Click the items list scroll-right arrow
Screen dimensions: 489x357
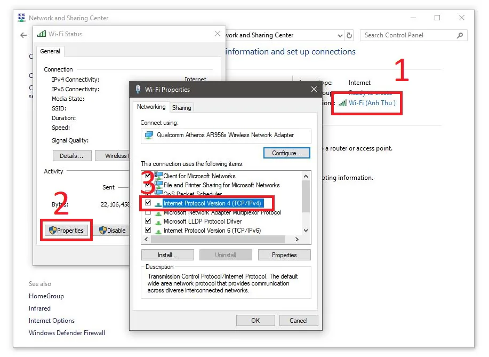pyautogui.click(x=297, y=240)
